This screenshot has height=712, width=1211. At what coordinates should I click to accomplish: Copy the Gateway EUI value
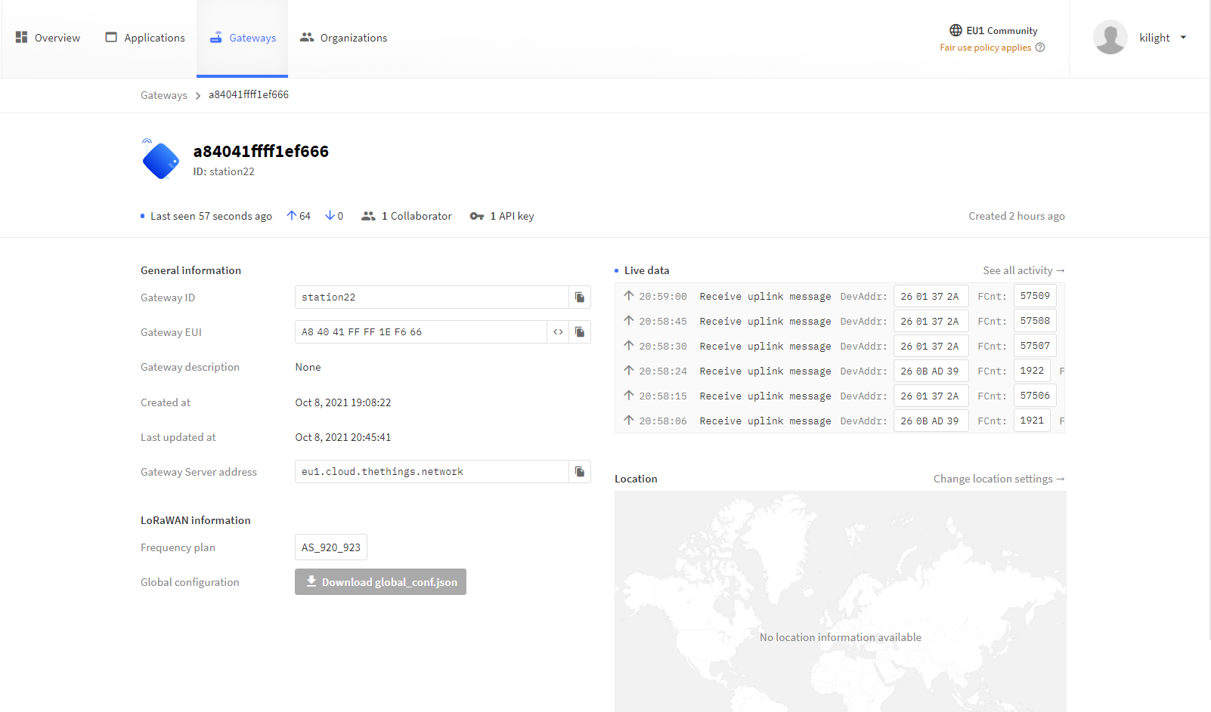tap(579, 332)
